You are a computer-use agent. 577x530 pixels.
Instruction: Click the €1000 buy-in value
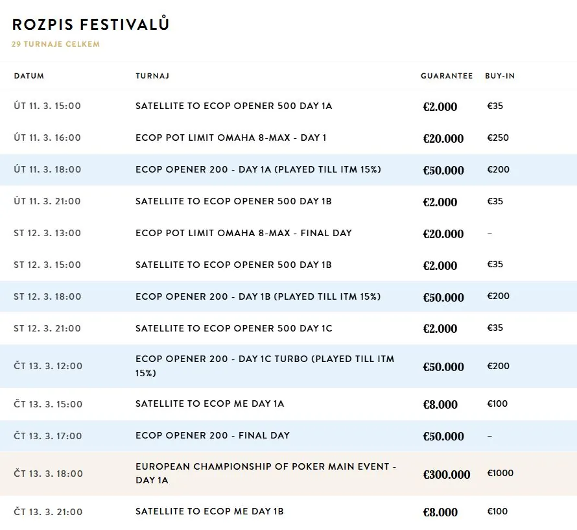click(500, 473)
